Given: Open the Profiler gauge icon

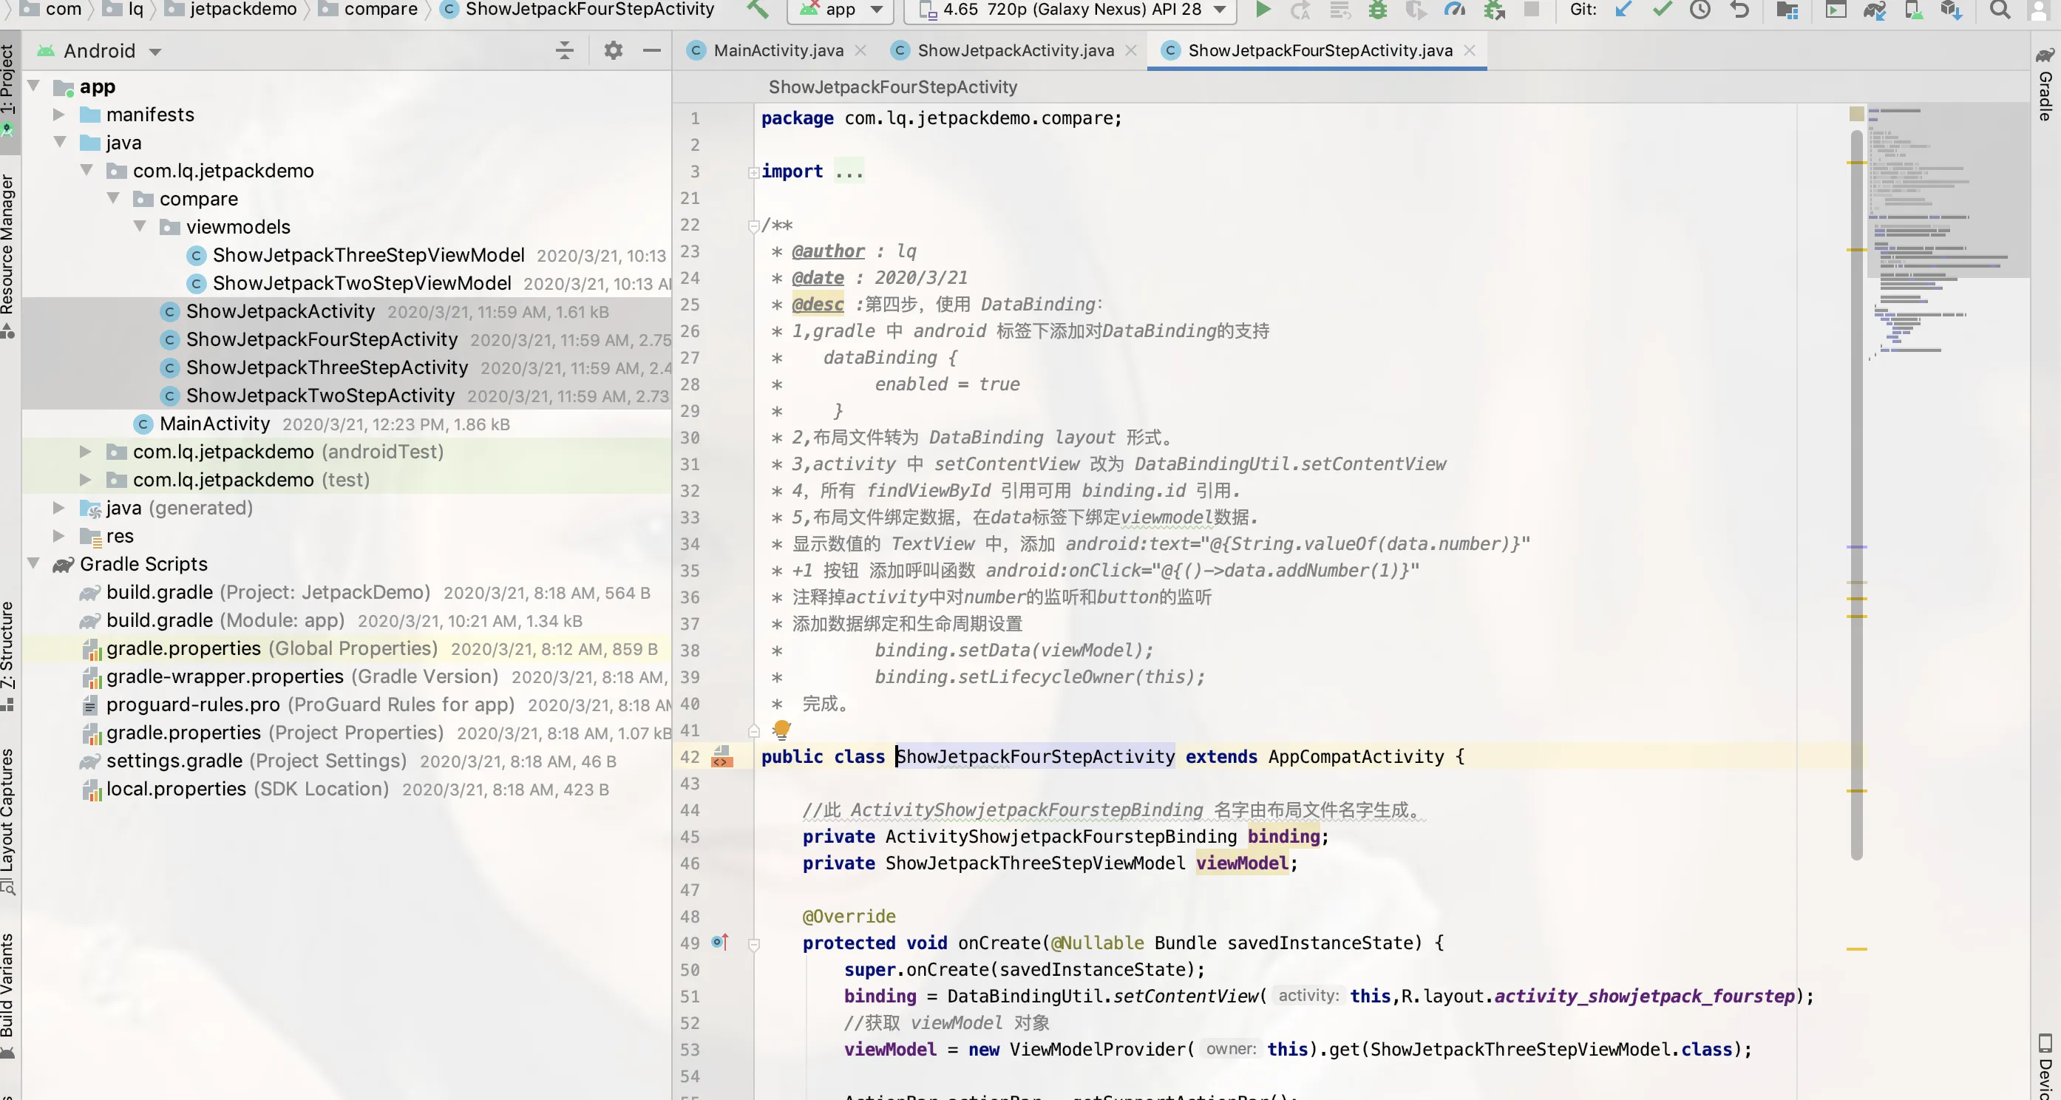Looking at the screenshot, I should pyautogui.click(x=1455, y=10).
